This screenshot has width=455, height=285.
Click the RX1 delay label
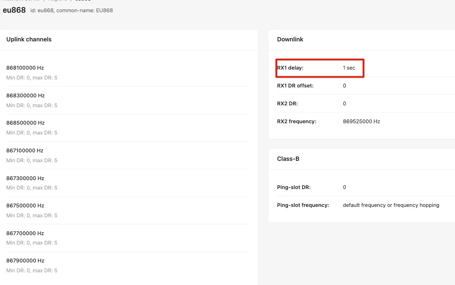(290, 68)
